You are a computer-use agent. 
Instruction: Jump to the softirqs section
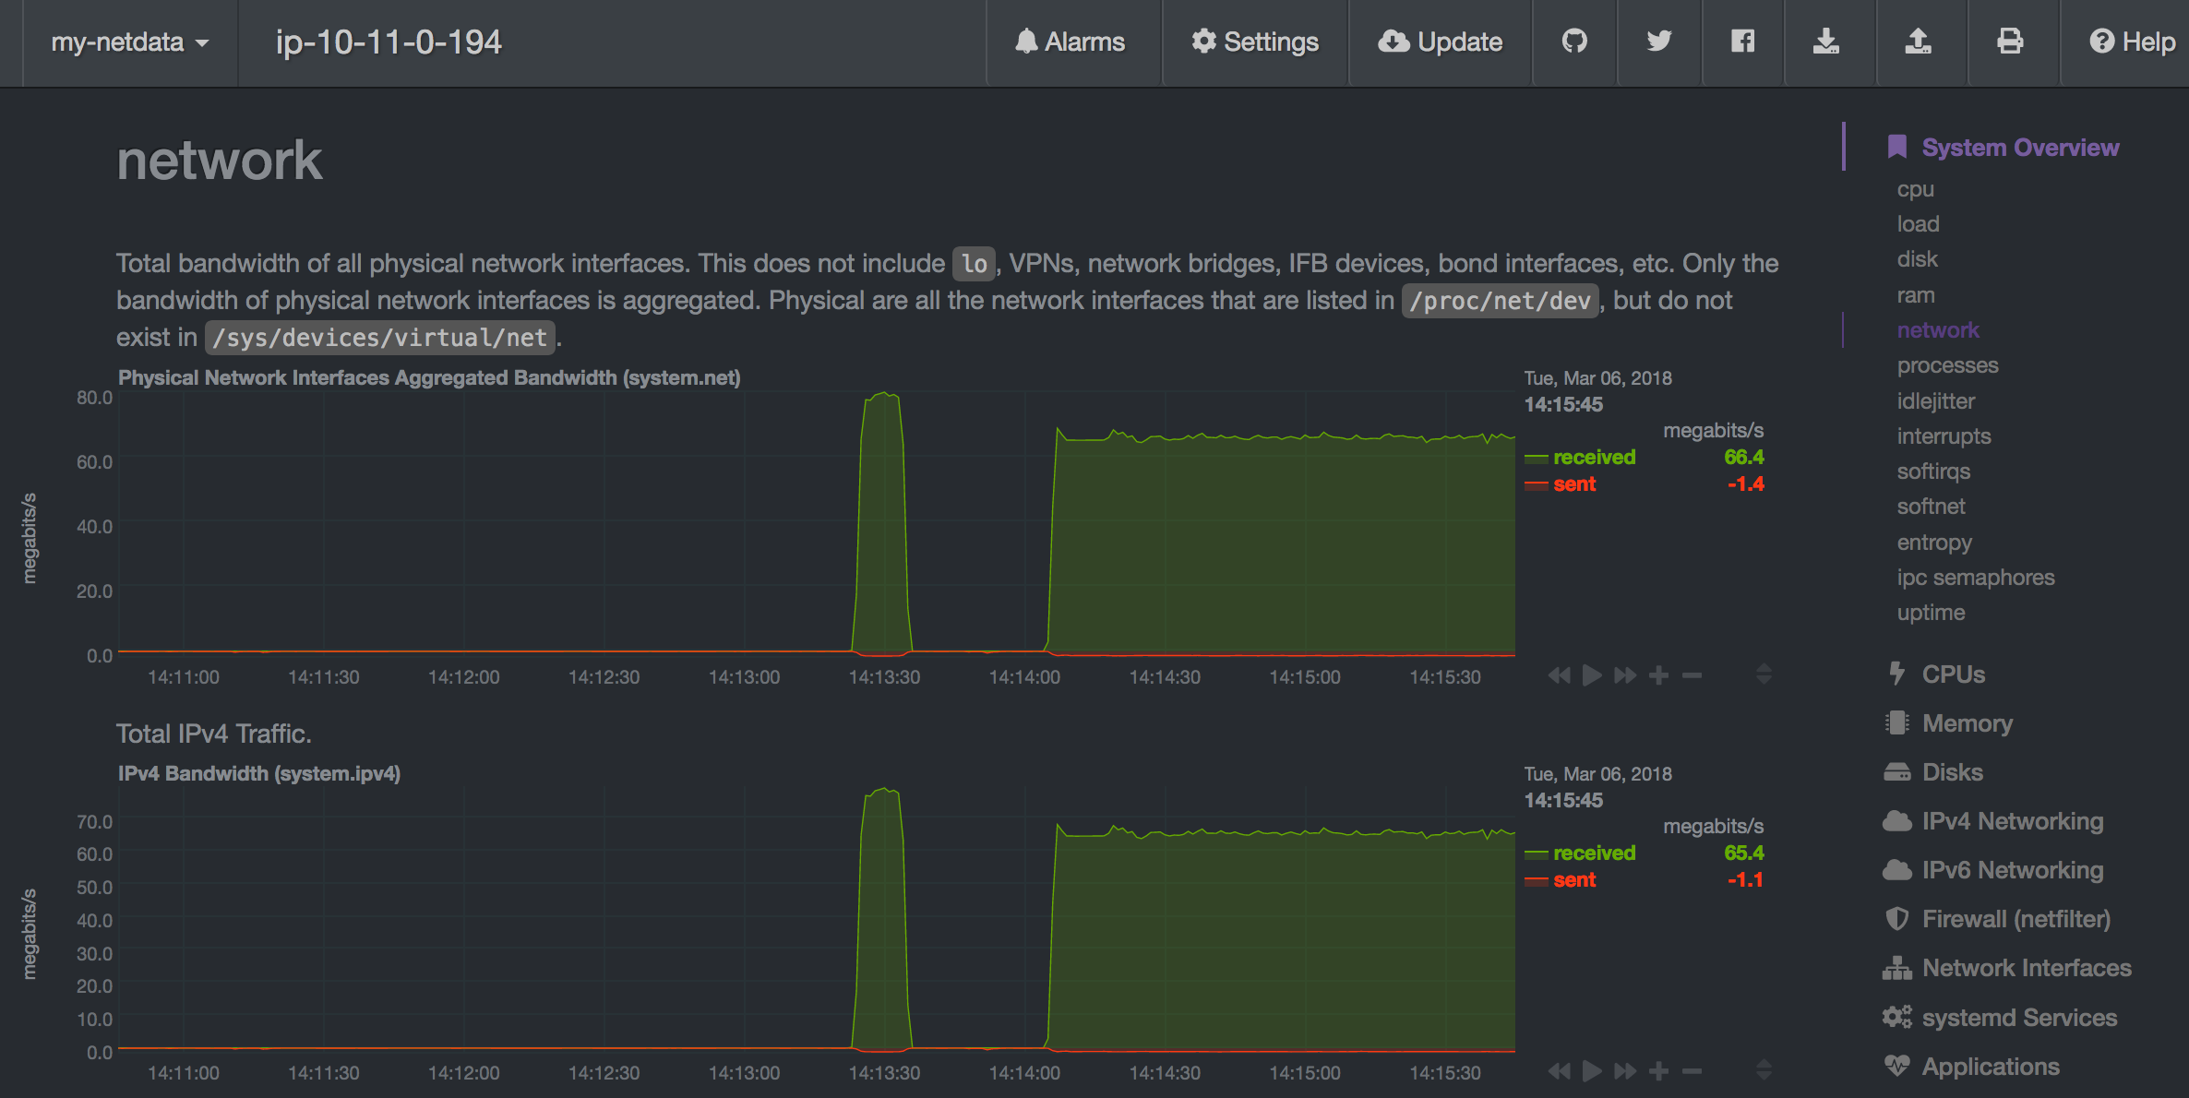click(1933, 471)
